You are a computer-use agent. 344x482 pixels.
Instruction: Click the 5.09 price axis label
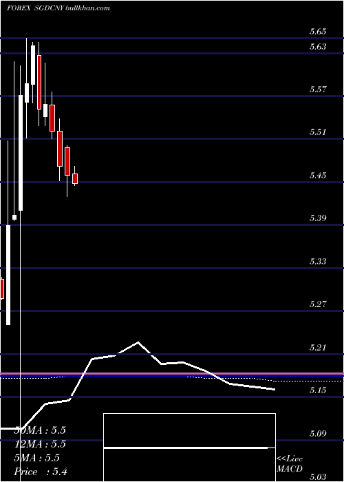(318, 434)
